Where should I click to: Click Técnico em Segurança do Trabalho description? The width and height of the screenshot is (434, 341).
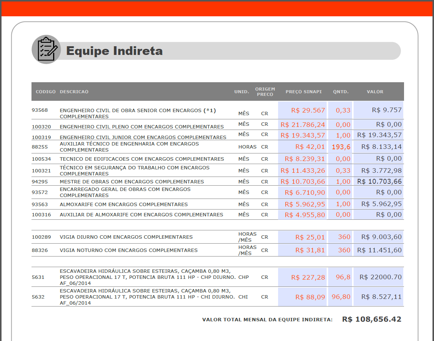point(135,170)
